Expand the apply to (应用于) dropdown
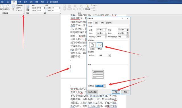 104,86
